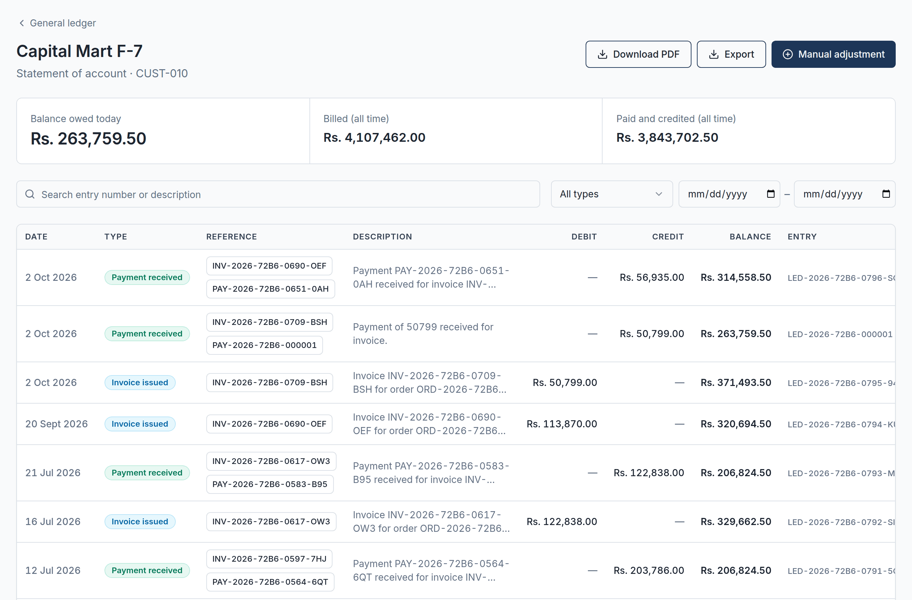The width and height of the screenshot is (912, 600).
Task: Click the 12 Jul 2026 date cell
Action: [53, 570]
